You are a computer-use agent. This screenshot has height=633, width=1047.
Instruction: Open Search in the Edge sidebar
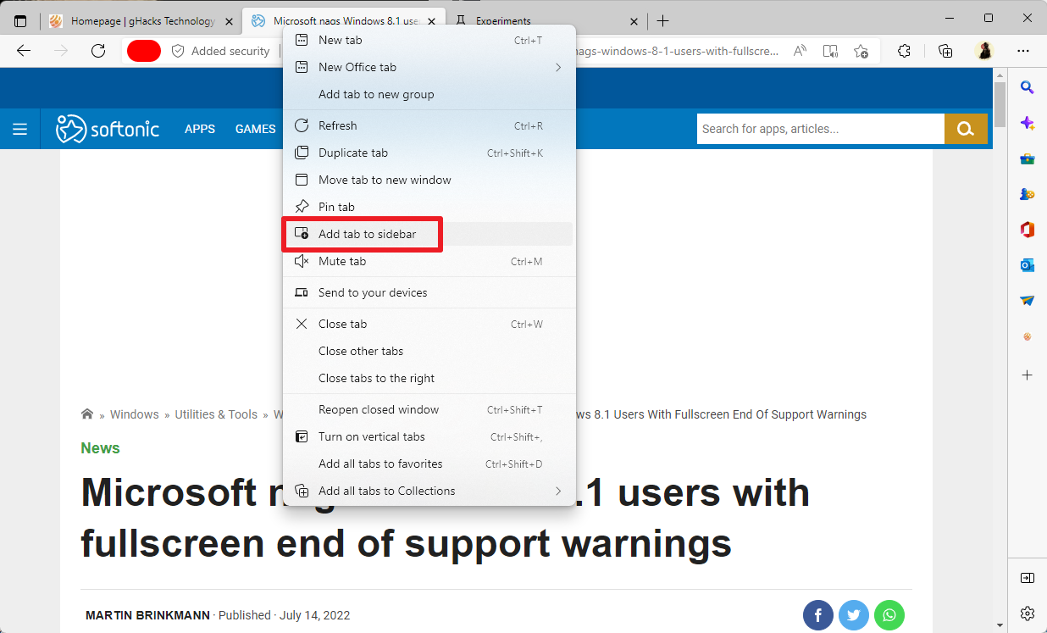tap(1027, 86)
